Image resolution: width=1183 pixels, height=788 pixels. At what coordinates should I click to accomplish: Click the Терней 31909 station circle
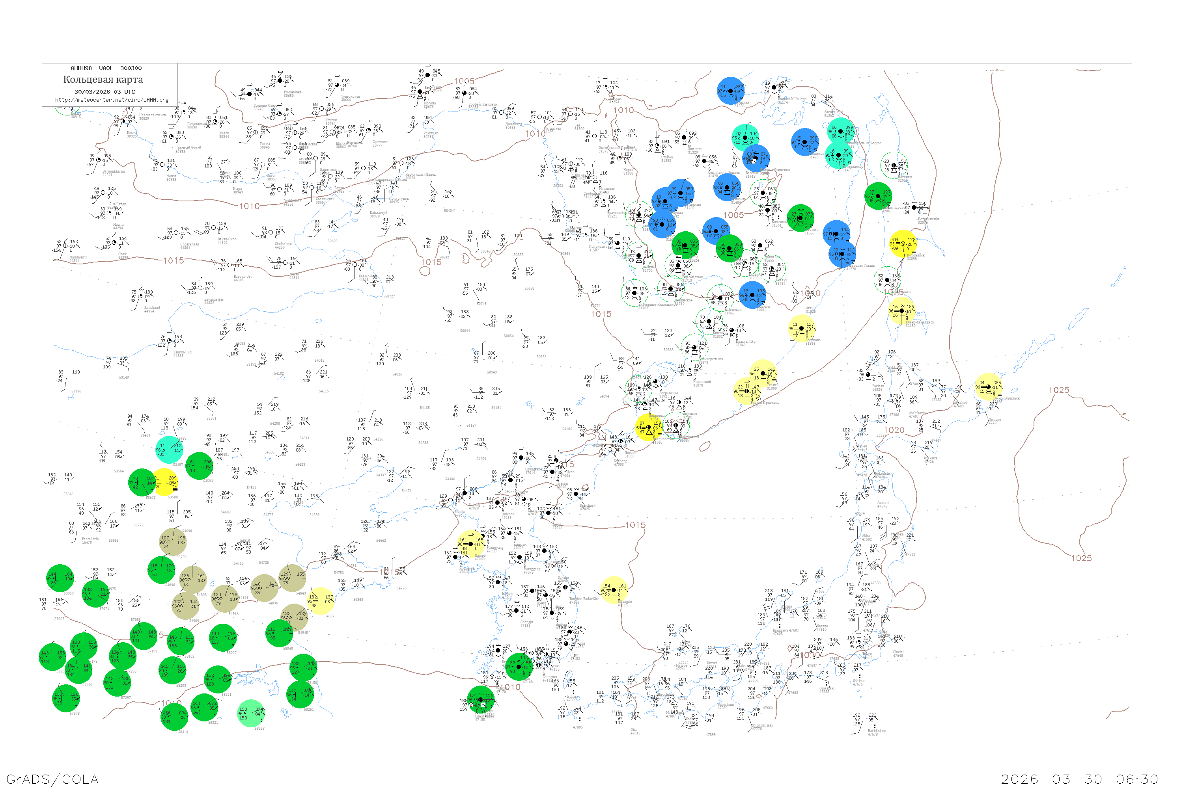tap(763, 374)
